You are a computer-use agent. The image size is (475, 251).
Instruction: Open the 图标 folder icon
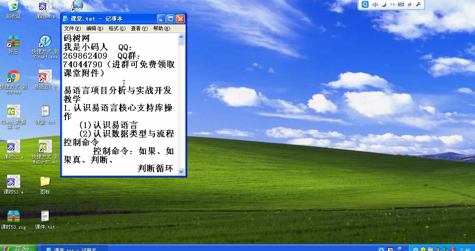click(x=45, y=182)
